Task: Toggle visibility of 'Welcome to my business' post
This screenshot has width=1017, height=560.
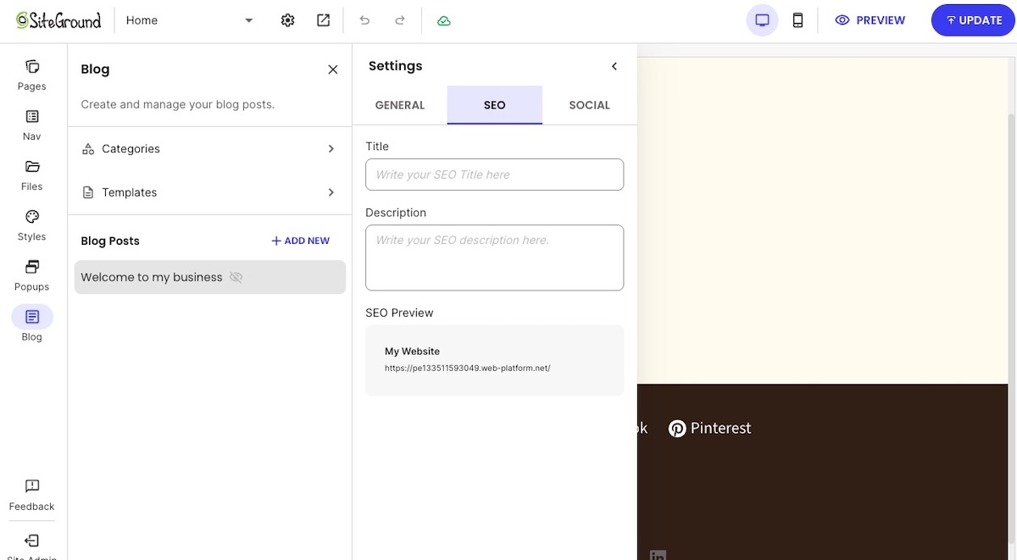Action: pyautogui.click(x=236, y=277)
